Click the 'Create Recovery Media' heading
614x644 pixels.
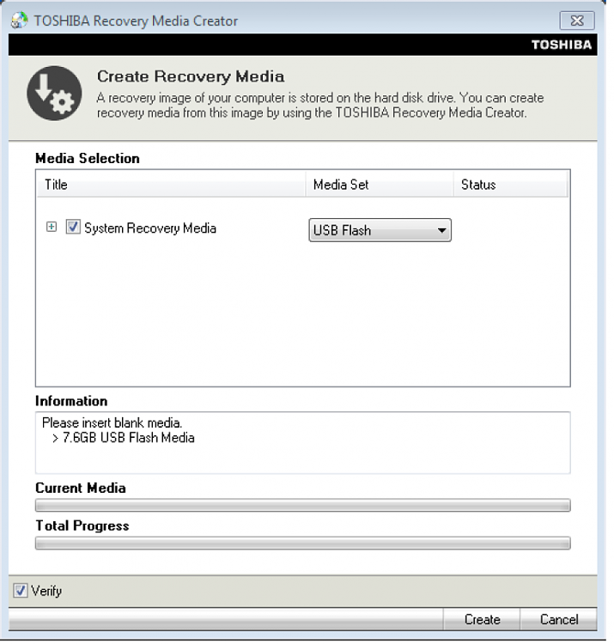click(x=191, y=76)
